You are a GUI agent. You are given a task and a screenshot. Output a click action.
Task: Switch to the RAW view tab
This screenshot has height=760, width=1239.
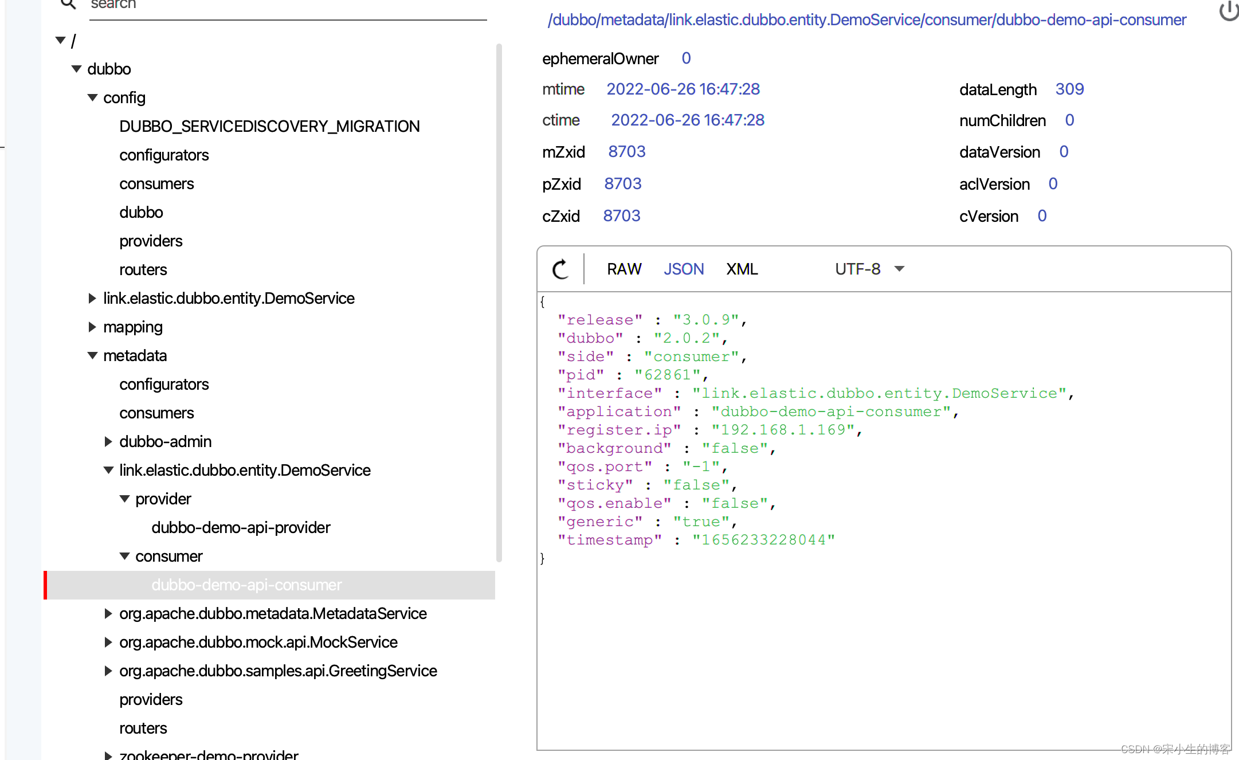click(x=624, y=269)
